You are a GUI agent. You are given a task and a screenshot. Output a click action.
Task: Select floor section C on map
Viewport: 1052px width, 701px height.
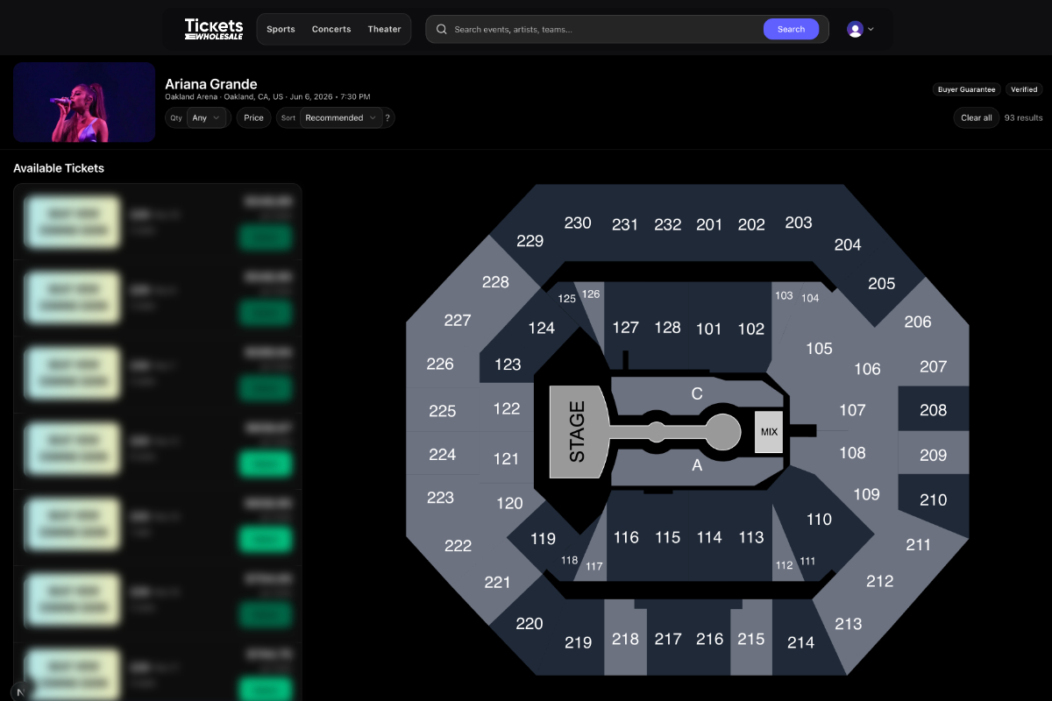coord(697,394)
